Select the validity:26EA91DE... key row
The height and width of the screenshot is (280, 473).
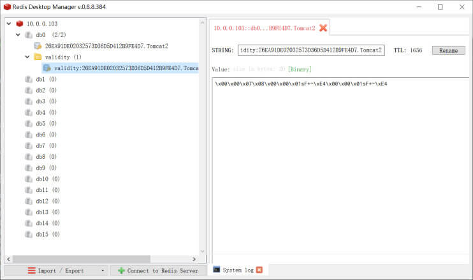click(x=120, y=68)
